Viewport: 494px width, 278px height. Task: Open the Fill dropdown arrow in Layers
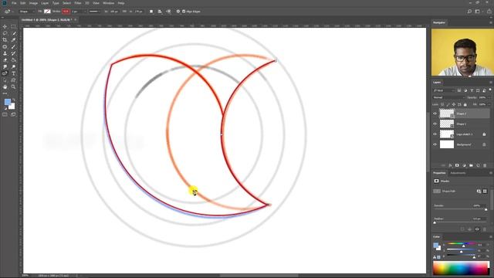pyautogui.click(x=489, y=104)
